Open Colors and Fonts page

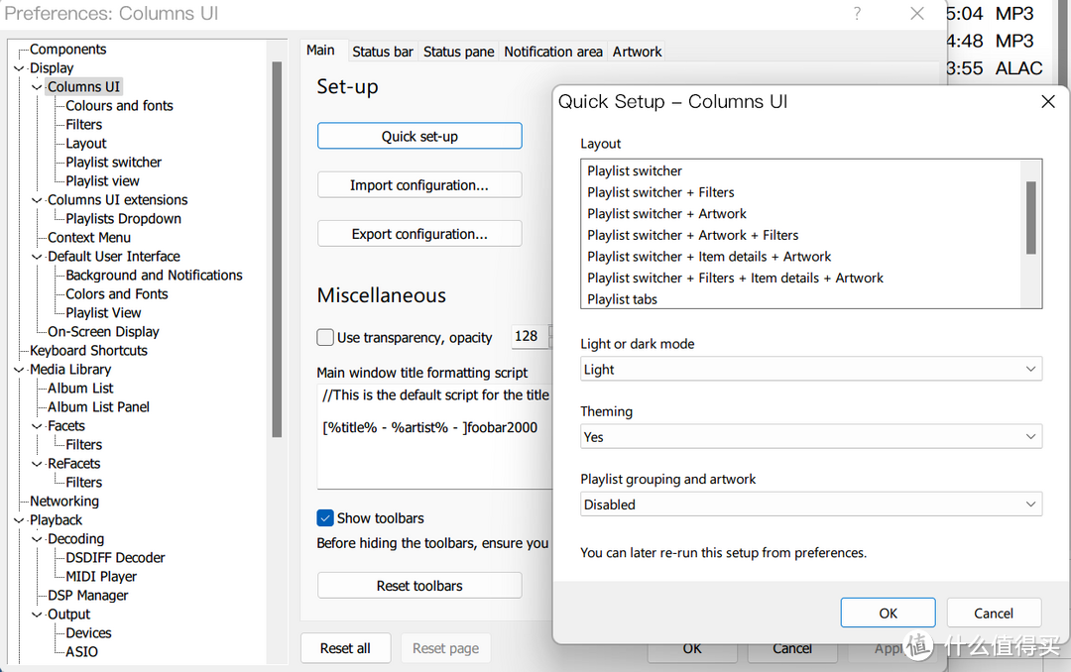click(117, 294)
